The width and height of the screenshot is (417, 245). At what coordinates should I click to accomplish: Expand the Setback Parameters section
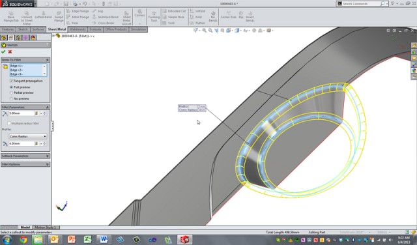tap(25, 156)
